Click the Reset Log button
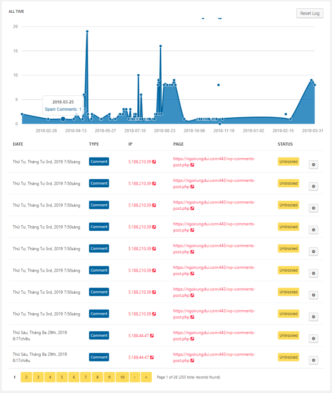Image resolution: width=332 pixels, height=393 pixels. click(x=310, y=13)
